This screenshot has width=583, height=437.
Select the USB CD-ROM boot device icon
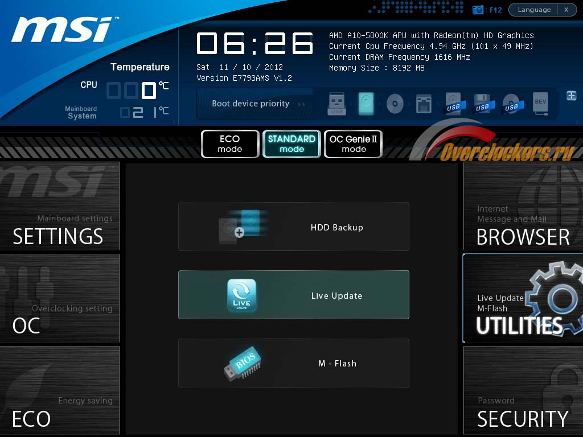pyautogui.click(x=513, y=104)
